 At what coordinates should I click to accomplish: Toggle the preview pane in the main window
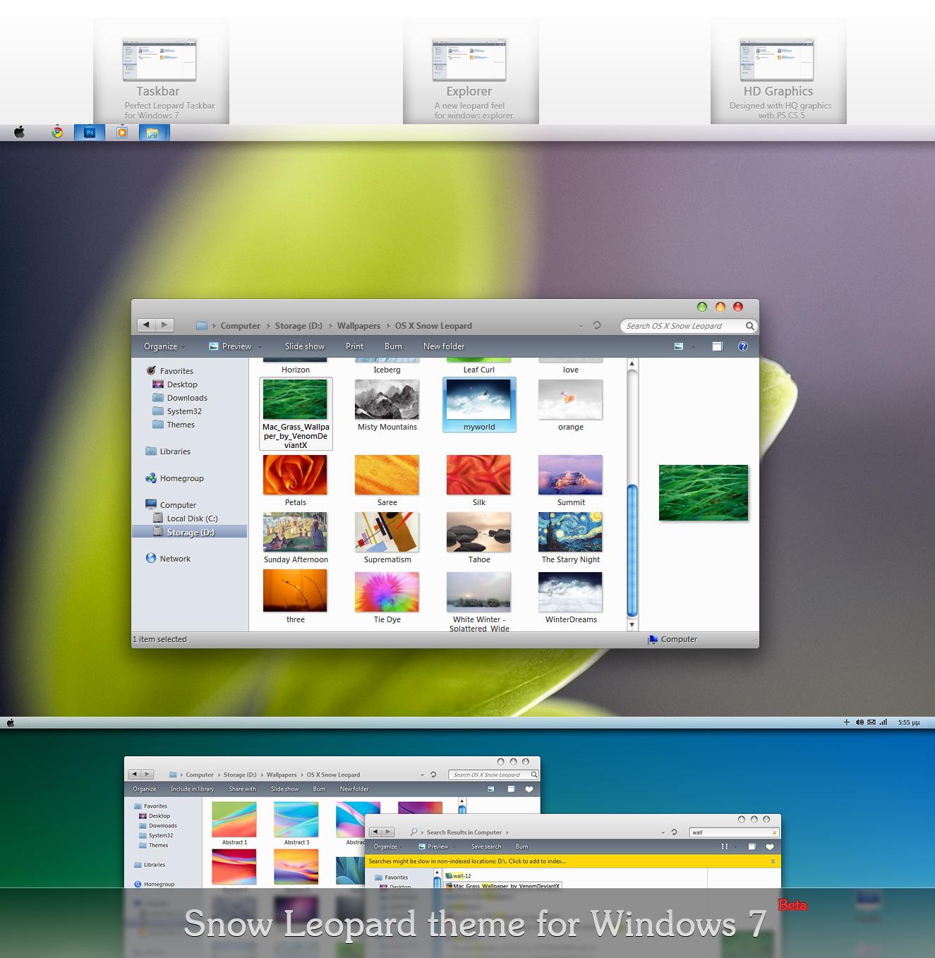pos(717,346)
